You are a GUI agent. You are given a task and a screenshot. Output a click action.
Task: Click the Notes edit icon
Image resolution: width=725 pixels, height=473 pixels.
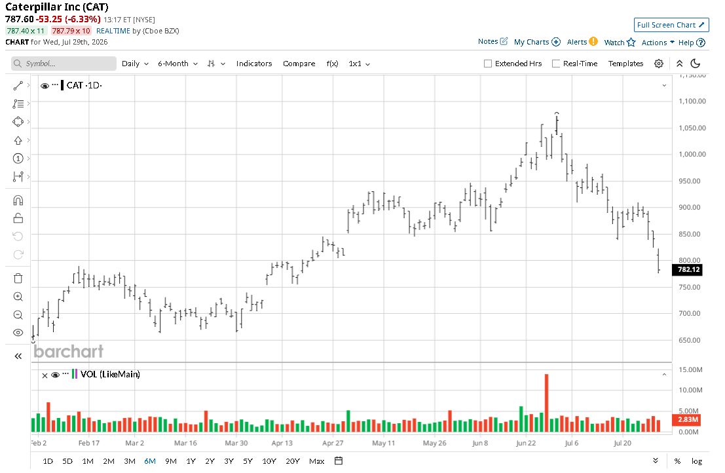504,41
